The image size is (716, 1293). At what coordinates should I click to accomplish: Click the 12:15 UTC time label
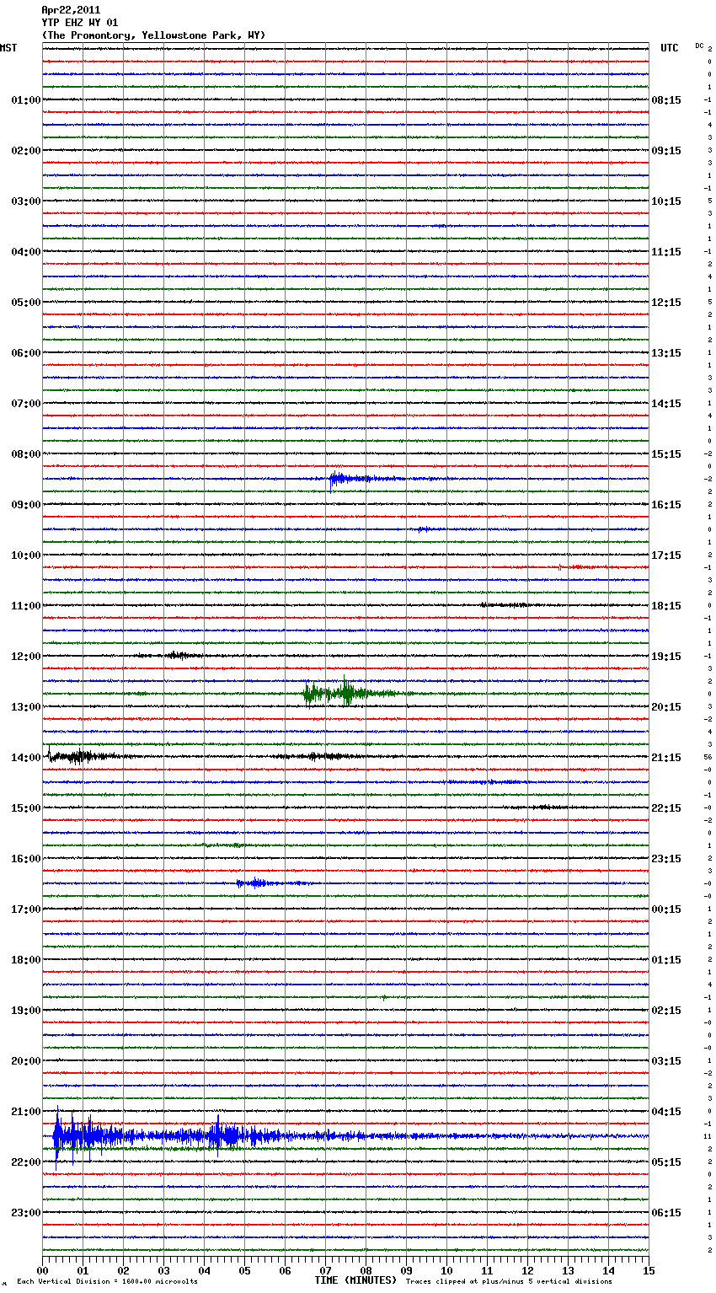coord(666,303)
